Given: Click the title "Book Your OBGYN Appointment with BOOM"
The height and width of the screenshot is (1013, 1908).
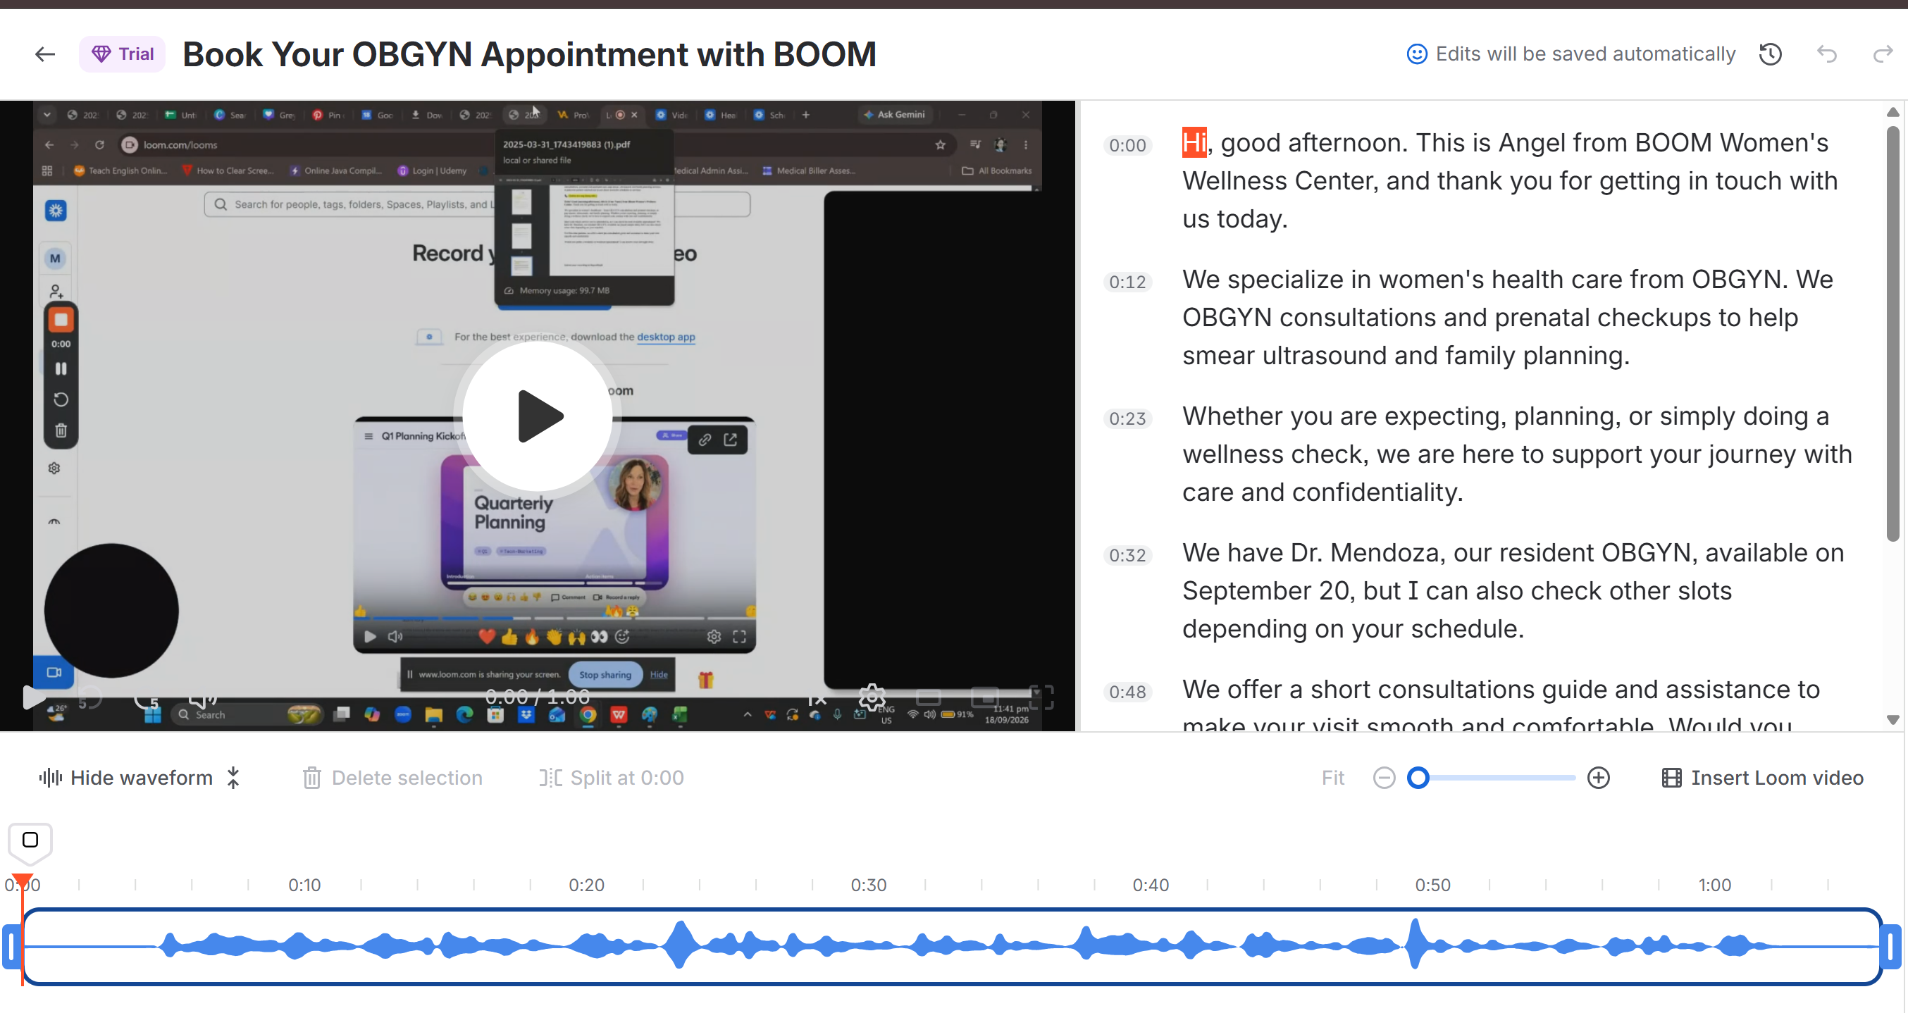Looking at the screenshot, I should 529,54.
